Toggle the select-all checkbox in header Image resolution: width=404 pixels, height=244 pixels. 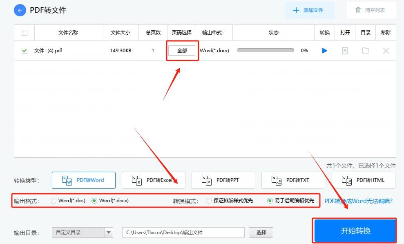(x=23, y=32)
